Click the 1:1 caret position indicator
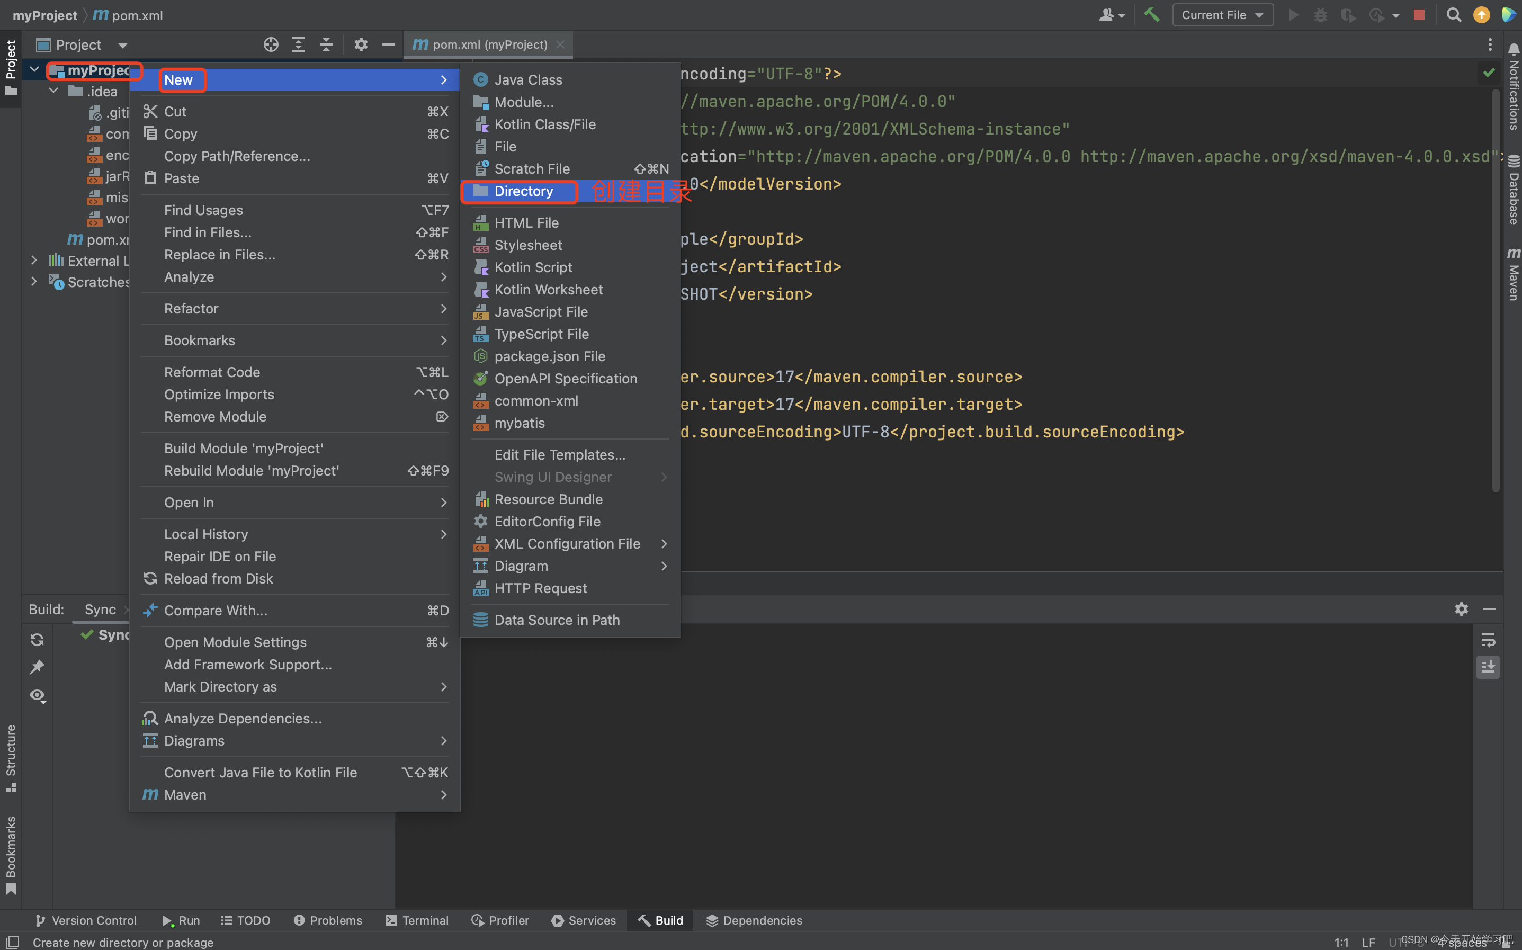Screen dimensions: 1522x950 (x=1341, y=943)
